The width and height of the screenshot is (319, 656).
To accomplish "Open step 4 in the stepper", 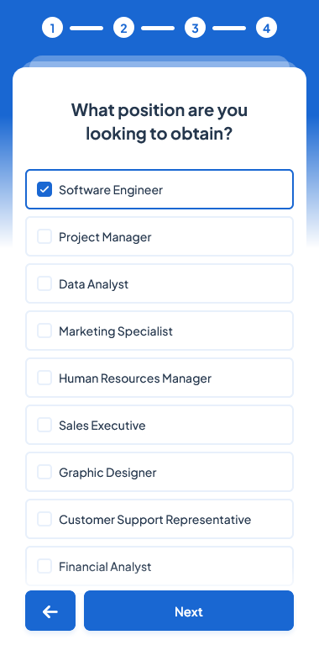I will pyautogui.click(x=266, y=28).
